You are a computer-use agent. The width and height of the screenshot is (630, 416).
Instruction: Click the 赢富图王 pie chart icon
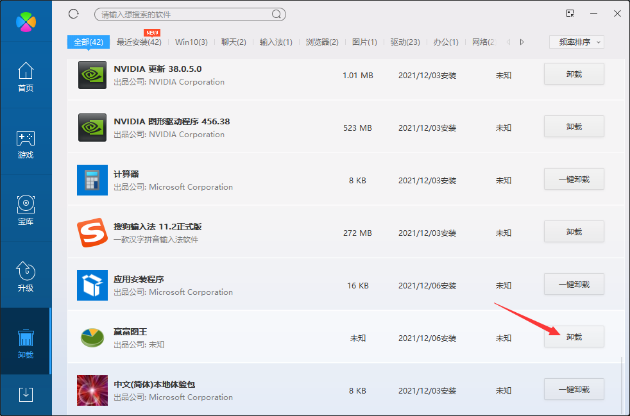coord(92,338)
